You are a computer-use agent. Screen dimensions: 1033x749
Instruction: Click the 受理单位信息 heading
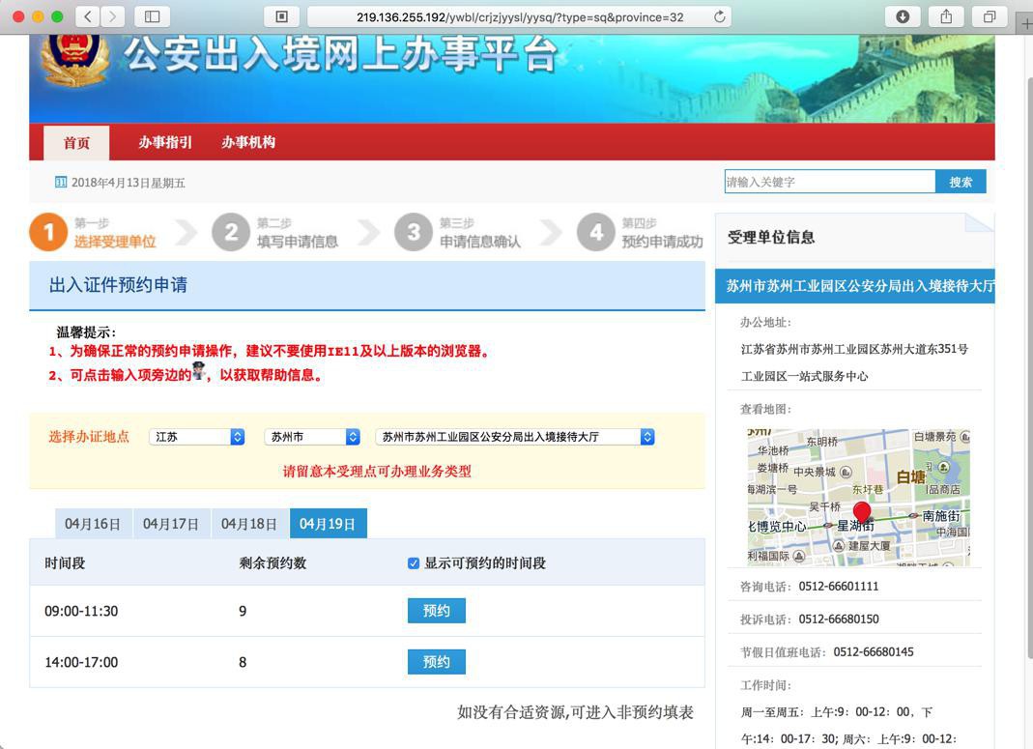click(771, 237)
